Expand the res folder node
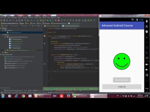This screenshot has height=112, width=150. (3, 52)
